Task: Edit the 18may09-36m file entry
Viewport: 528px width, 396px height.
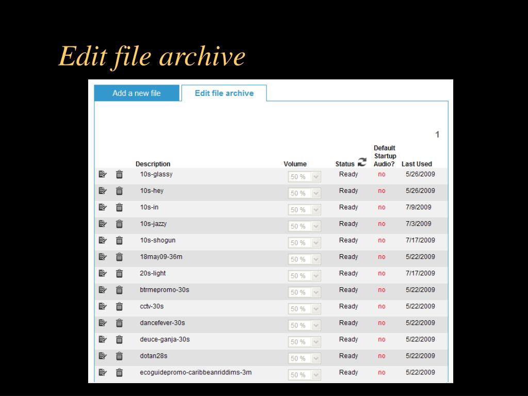Action: tap(103, 257)
